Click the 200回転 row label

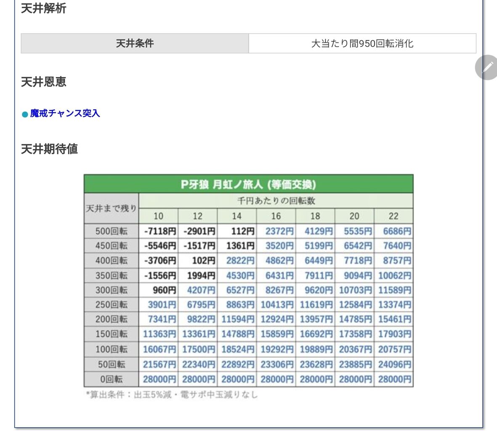pyautogui.click(x=111, y=319)
